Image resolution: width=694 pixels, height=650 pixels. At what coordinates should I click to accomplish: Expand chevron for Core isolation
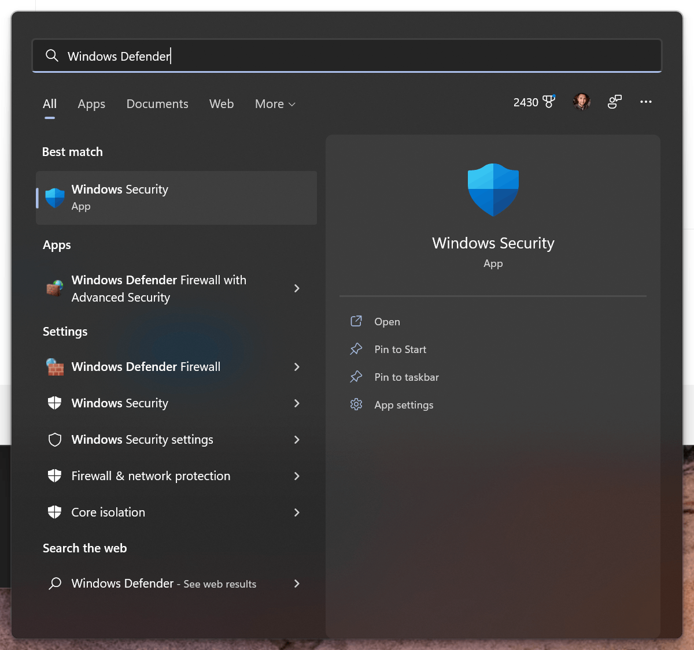(297, 512)
